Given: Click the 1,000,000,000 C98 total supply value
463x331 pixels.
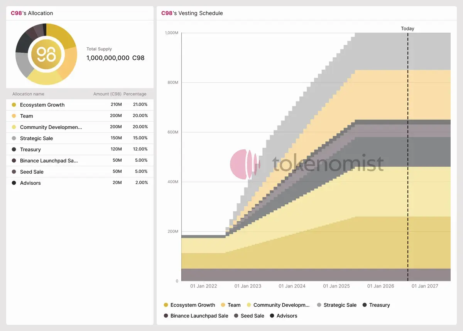Looking at the screenshot, I should tap(115, 58).
